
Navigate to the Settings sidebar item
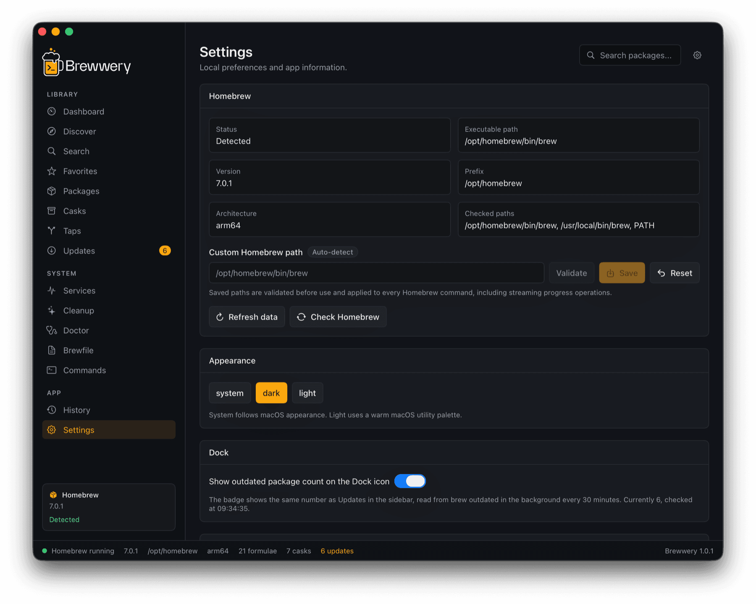[x=109, y=430]
